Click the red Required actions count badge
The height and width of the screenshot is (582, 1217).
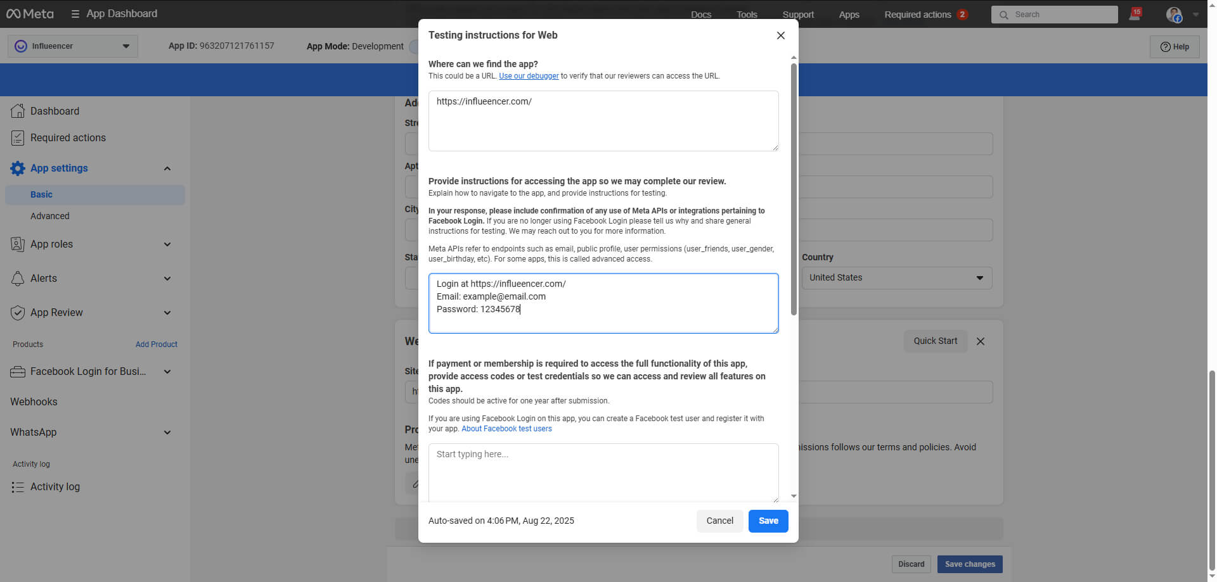962,14
